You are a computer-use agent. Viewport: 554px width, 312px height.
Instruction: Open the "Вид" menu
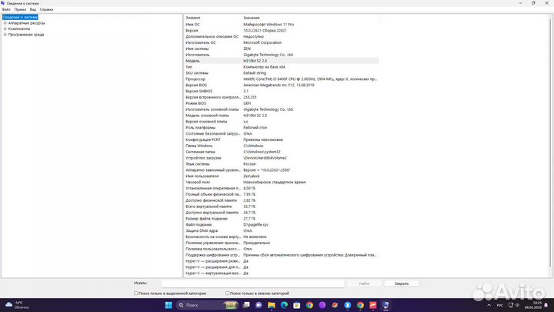[33, 10]
